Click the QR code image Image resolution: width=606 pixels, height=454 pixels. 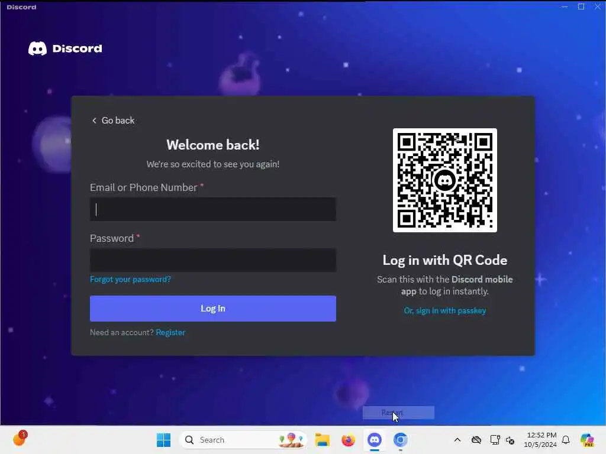[445, 180]
